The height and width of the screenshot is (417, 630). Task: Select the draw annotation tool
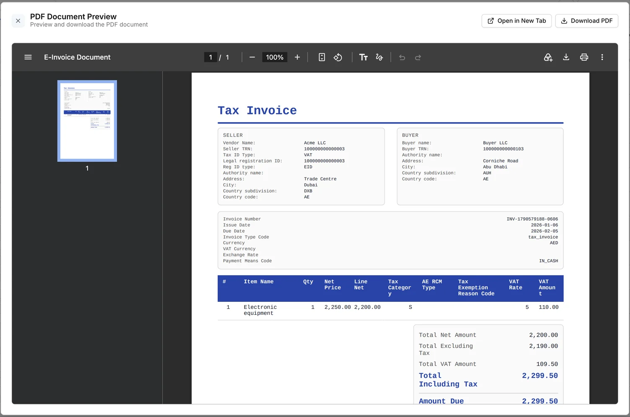click(x=380, y=57)
